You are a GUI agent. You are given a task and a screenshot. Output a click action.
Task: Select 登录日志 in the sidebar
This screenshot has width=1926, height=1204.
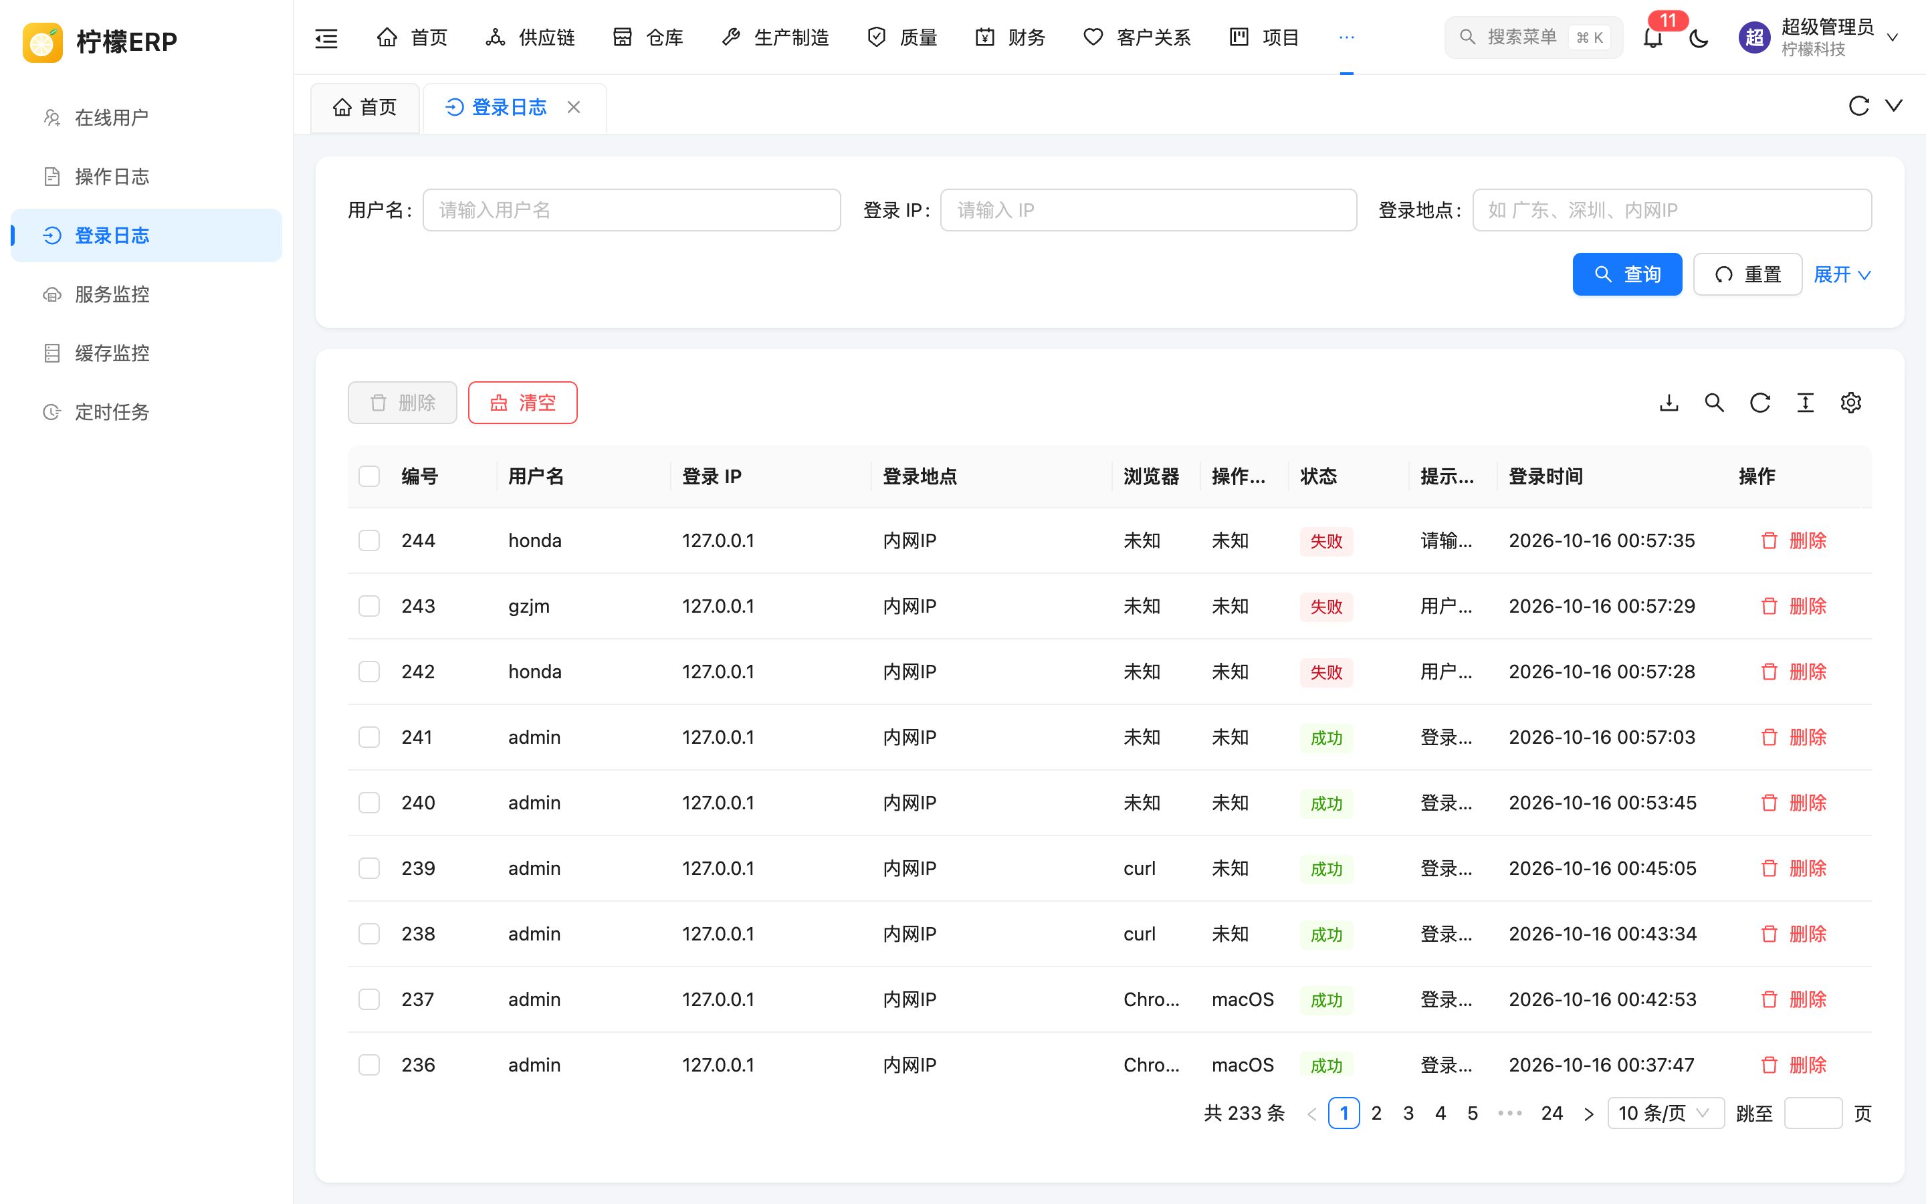tap(146, 235)
